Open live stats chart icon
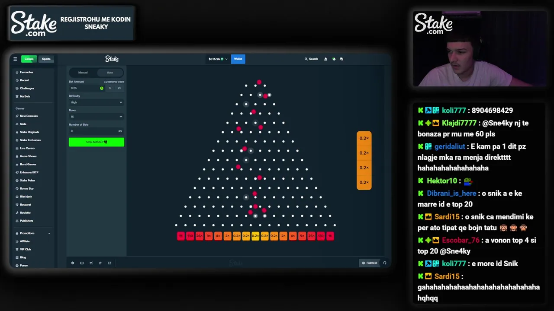This screenshot has width=554, height=311. pyautogui.click(x=91, y=263)
